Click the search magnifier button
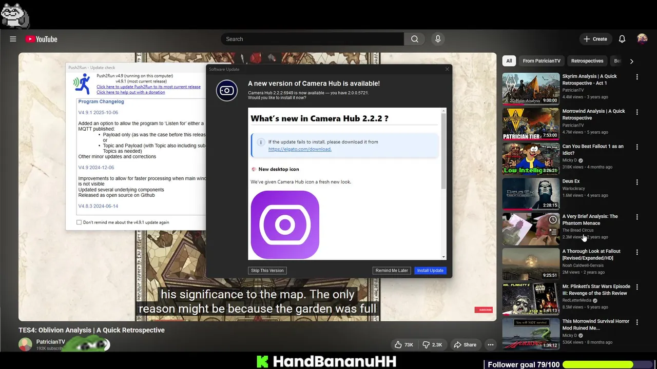The width and height of the screenshot is (657, 369). coord(415,39)
